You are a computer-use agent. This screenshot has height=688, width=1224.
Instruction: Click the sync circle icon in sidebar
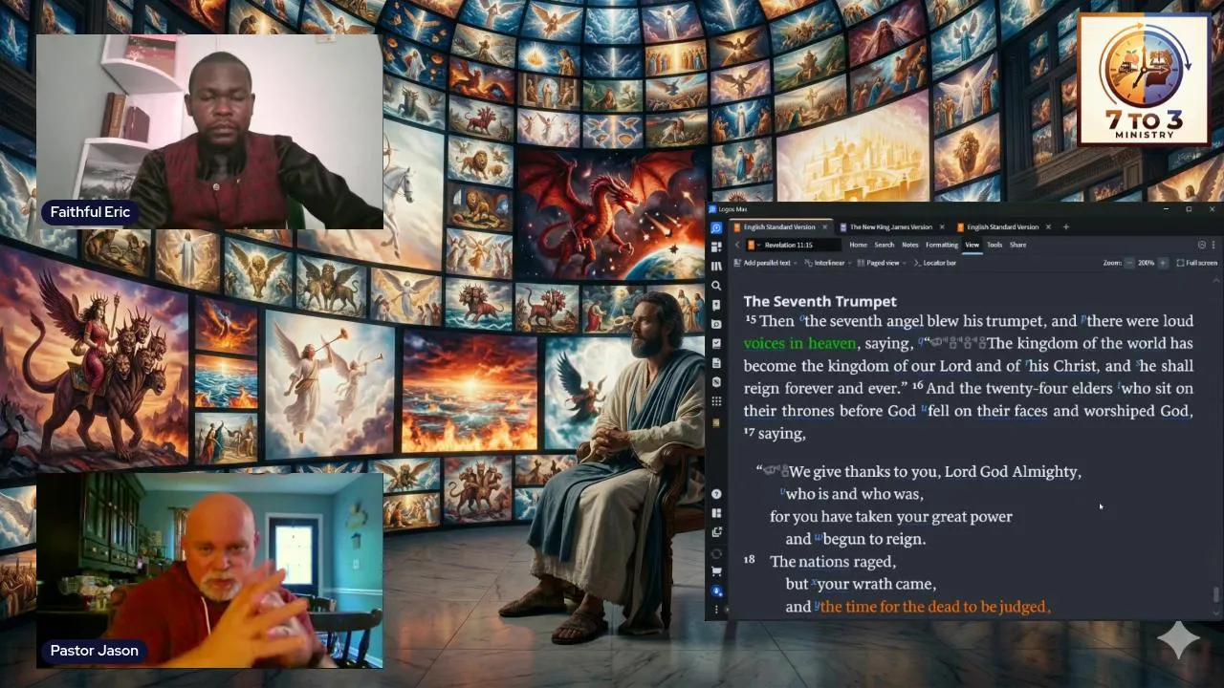tap(716, 553)
